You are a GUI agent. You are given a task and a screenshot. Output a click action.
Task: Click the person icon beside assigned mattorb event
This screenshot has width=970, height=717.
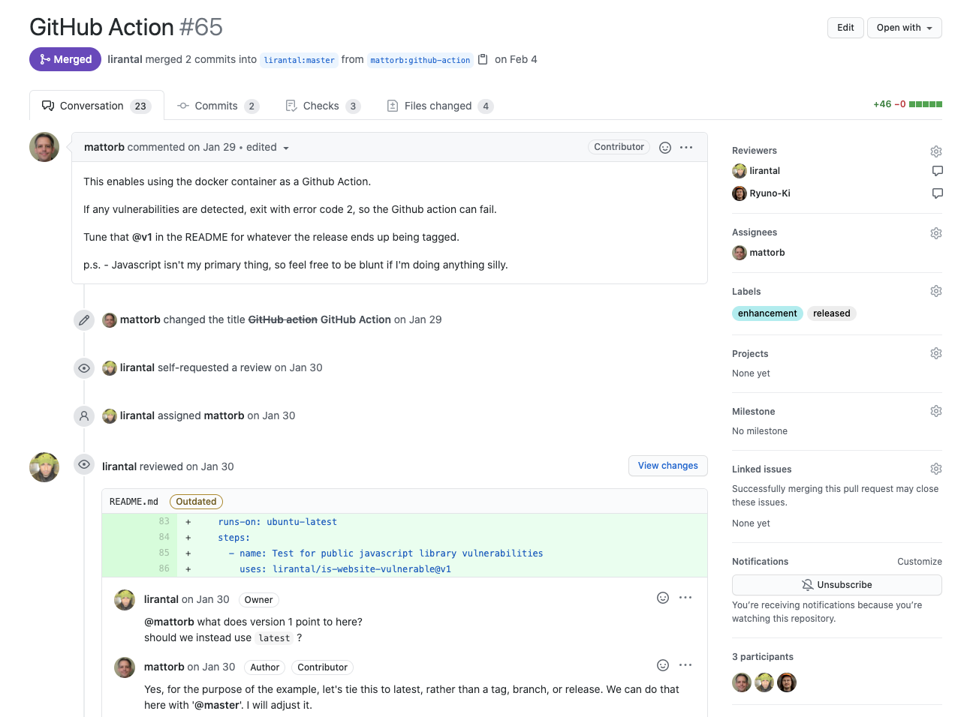coord(84,415)
